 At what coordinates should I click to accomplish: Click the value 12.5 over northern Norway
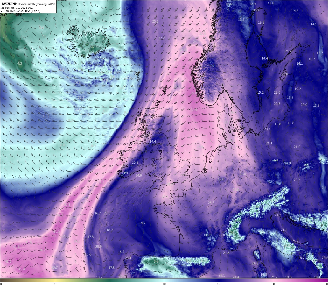(241, 20)
